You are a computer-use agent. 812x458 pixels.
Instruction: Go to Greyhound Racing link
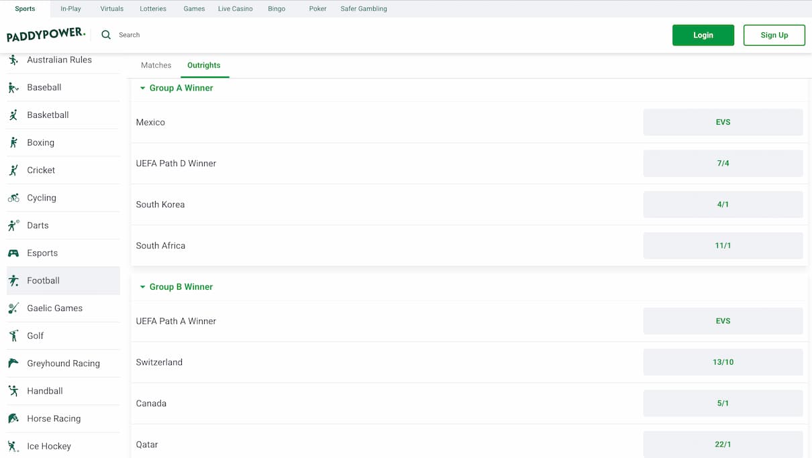click(63, 363)
